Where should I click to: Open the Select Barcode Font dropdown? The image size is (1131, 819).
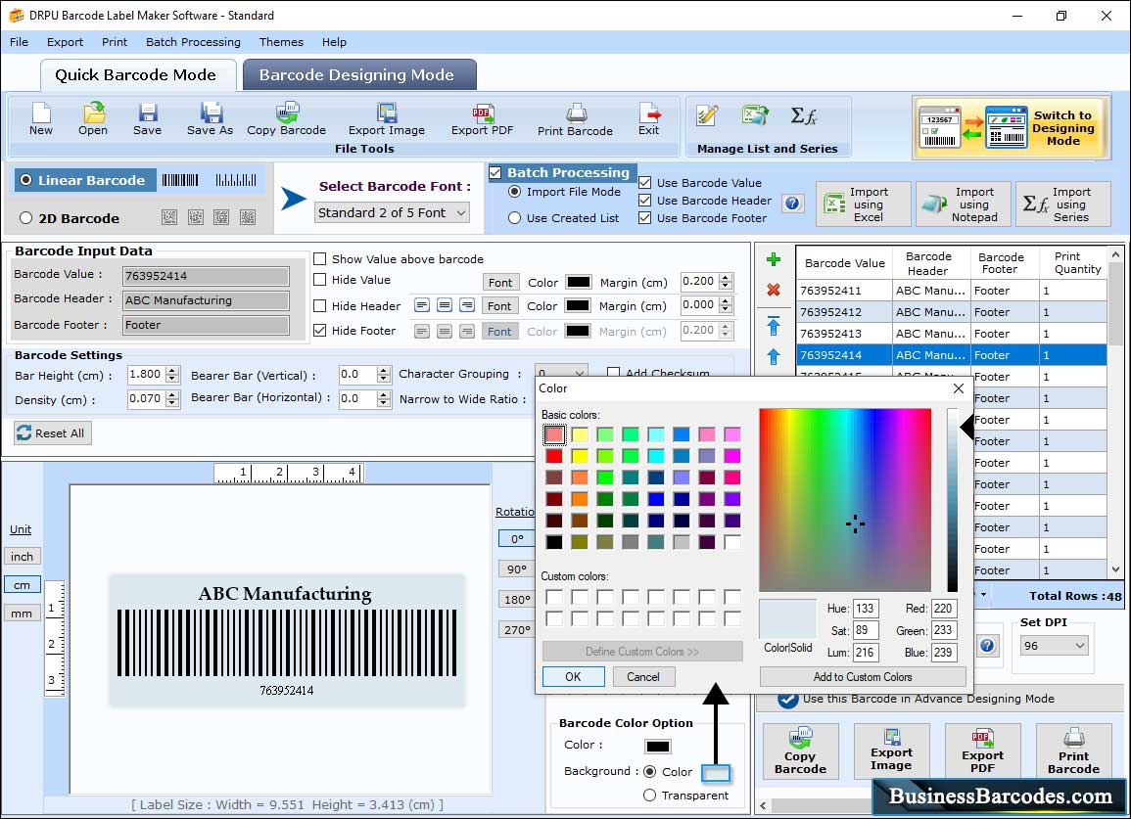(393, 212)
